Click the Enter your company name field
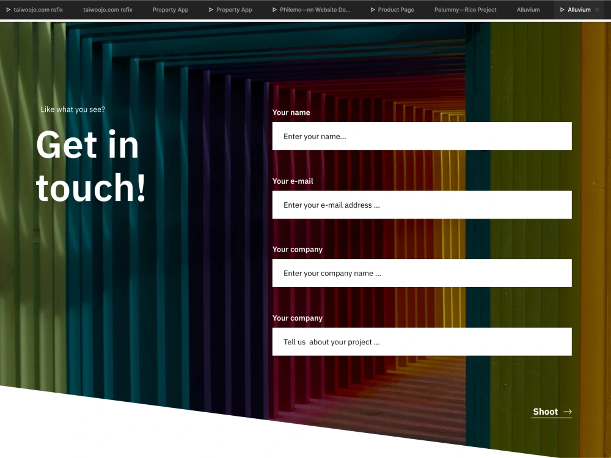611x458 pixels. click(422, 273)
